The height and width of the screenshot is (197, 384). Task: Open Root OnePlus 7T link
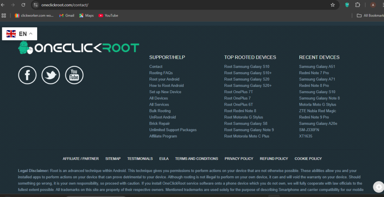click(238, 92)
